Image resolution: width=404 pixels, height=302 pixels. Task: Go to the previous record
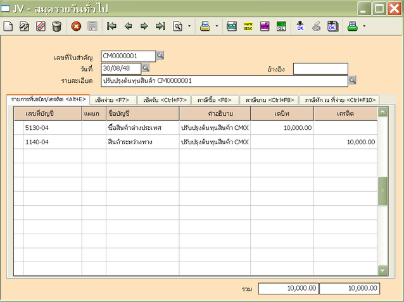(128, 27)
